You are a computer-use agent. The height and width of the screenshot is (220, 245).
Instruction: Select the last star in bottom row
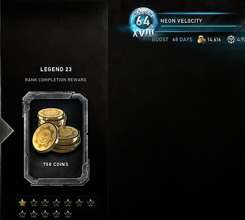click(68, 214)
